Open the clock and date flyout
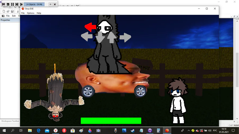The image size is (239, 134). point(224,131)
